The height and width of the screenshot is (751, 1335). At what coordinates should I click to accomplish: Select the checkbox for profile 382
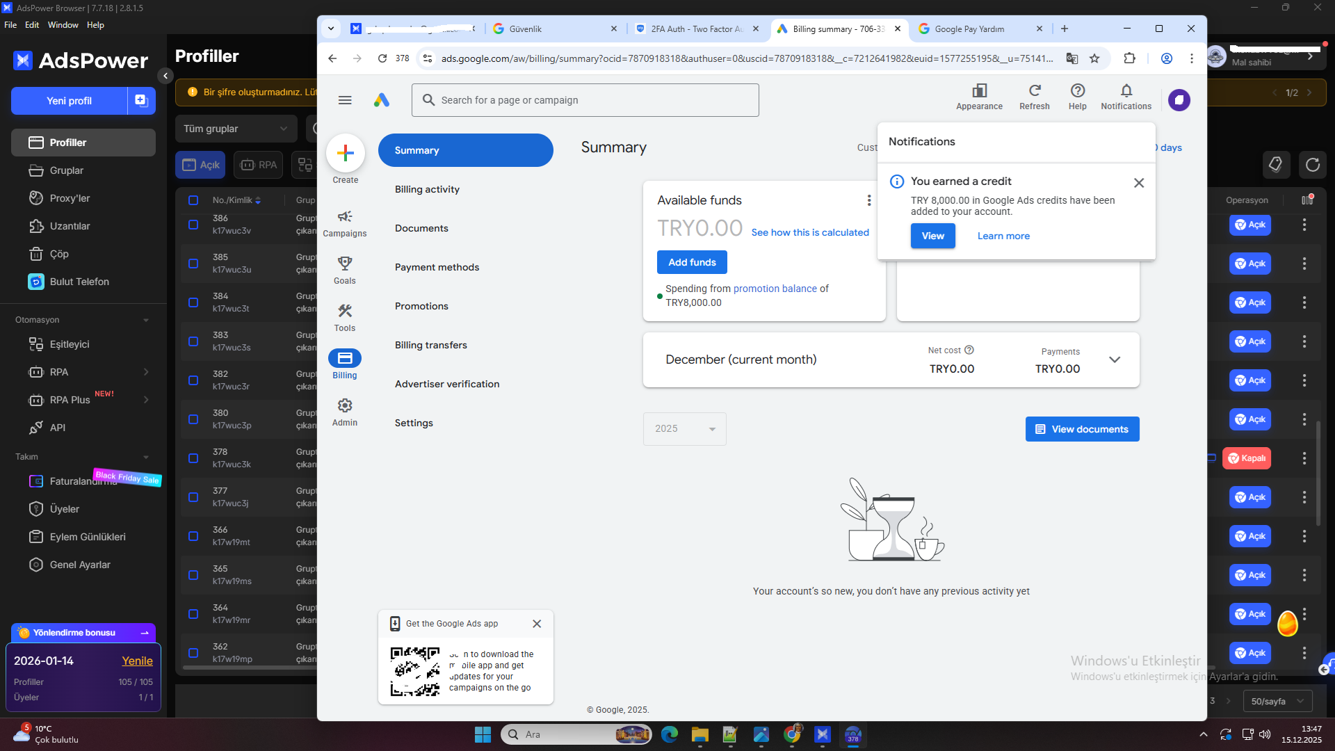(193, 380)
